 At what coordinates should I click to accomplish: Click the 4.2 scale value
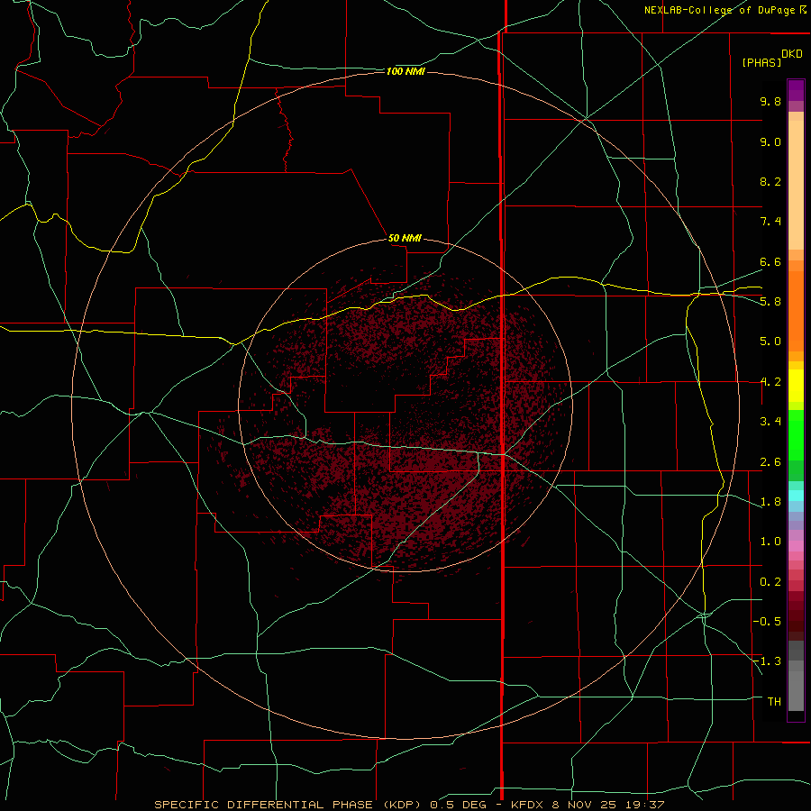tap(770, 382)
